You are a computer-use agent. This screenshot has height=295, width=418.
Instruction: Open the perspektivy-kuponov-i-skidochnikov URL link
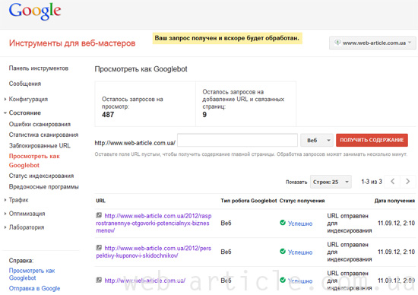pos(154,252)
